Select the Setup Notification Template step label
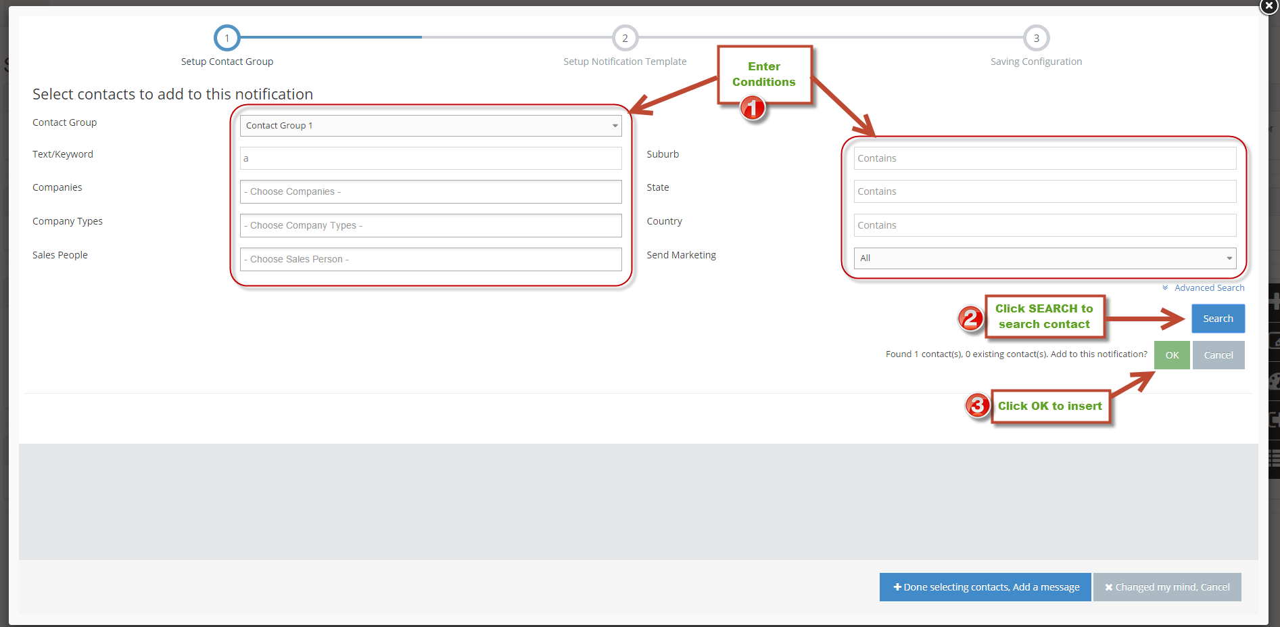Viewport: 1280px width, 627px height. tap(625, 62)
